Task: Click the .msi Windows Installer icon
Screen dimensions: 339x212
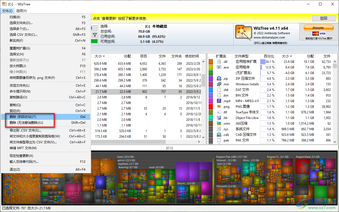Action: [x=219, y=84]
